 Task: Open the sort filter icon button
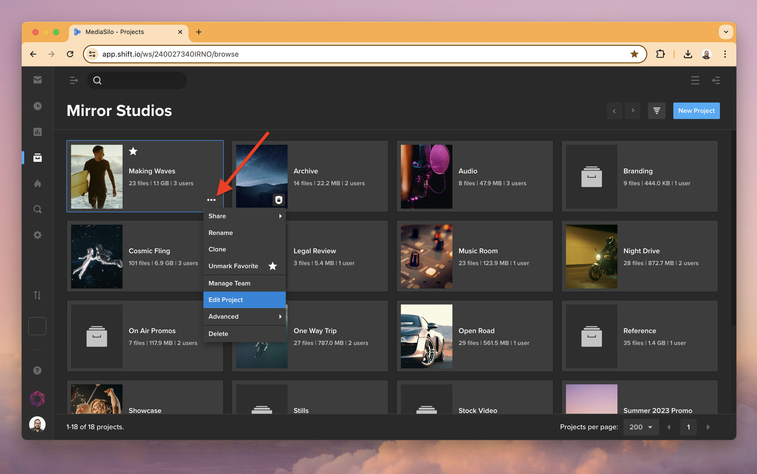coord(656,111)
